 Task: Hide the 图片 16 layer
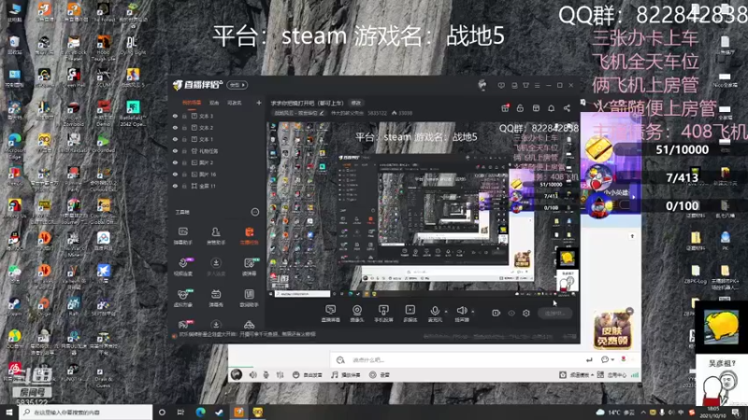[175, 175]
